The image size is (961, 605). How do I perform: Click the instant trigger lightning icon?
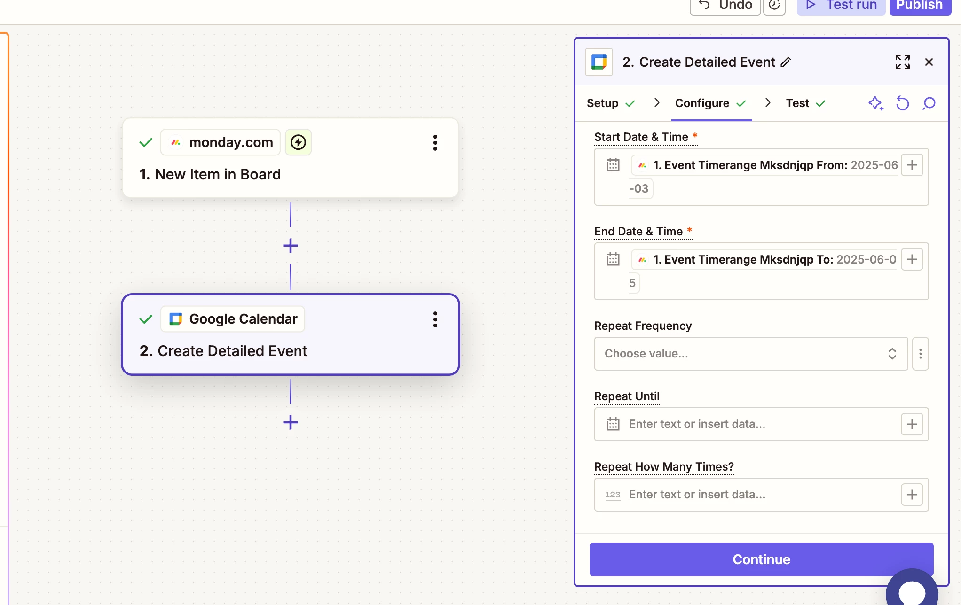(x=298, y=142)
